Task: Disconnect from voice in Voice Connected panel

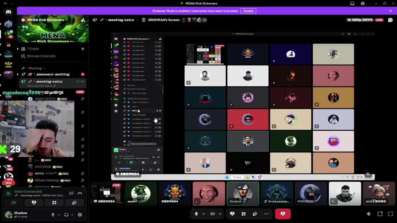Action: tap(80, 193)
